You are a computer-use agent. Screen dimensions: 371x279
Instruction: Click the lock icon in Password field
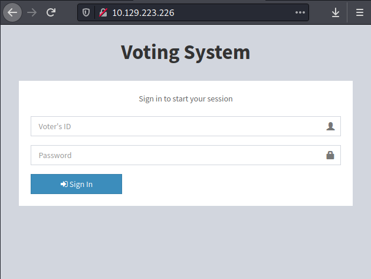point(330,155)
